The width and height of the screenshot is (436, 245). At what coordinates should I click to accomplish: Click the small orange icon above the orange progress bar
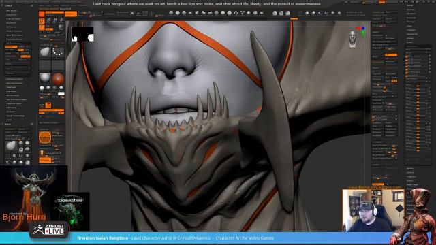[x=48, y=105]
